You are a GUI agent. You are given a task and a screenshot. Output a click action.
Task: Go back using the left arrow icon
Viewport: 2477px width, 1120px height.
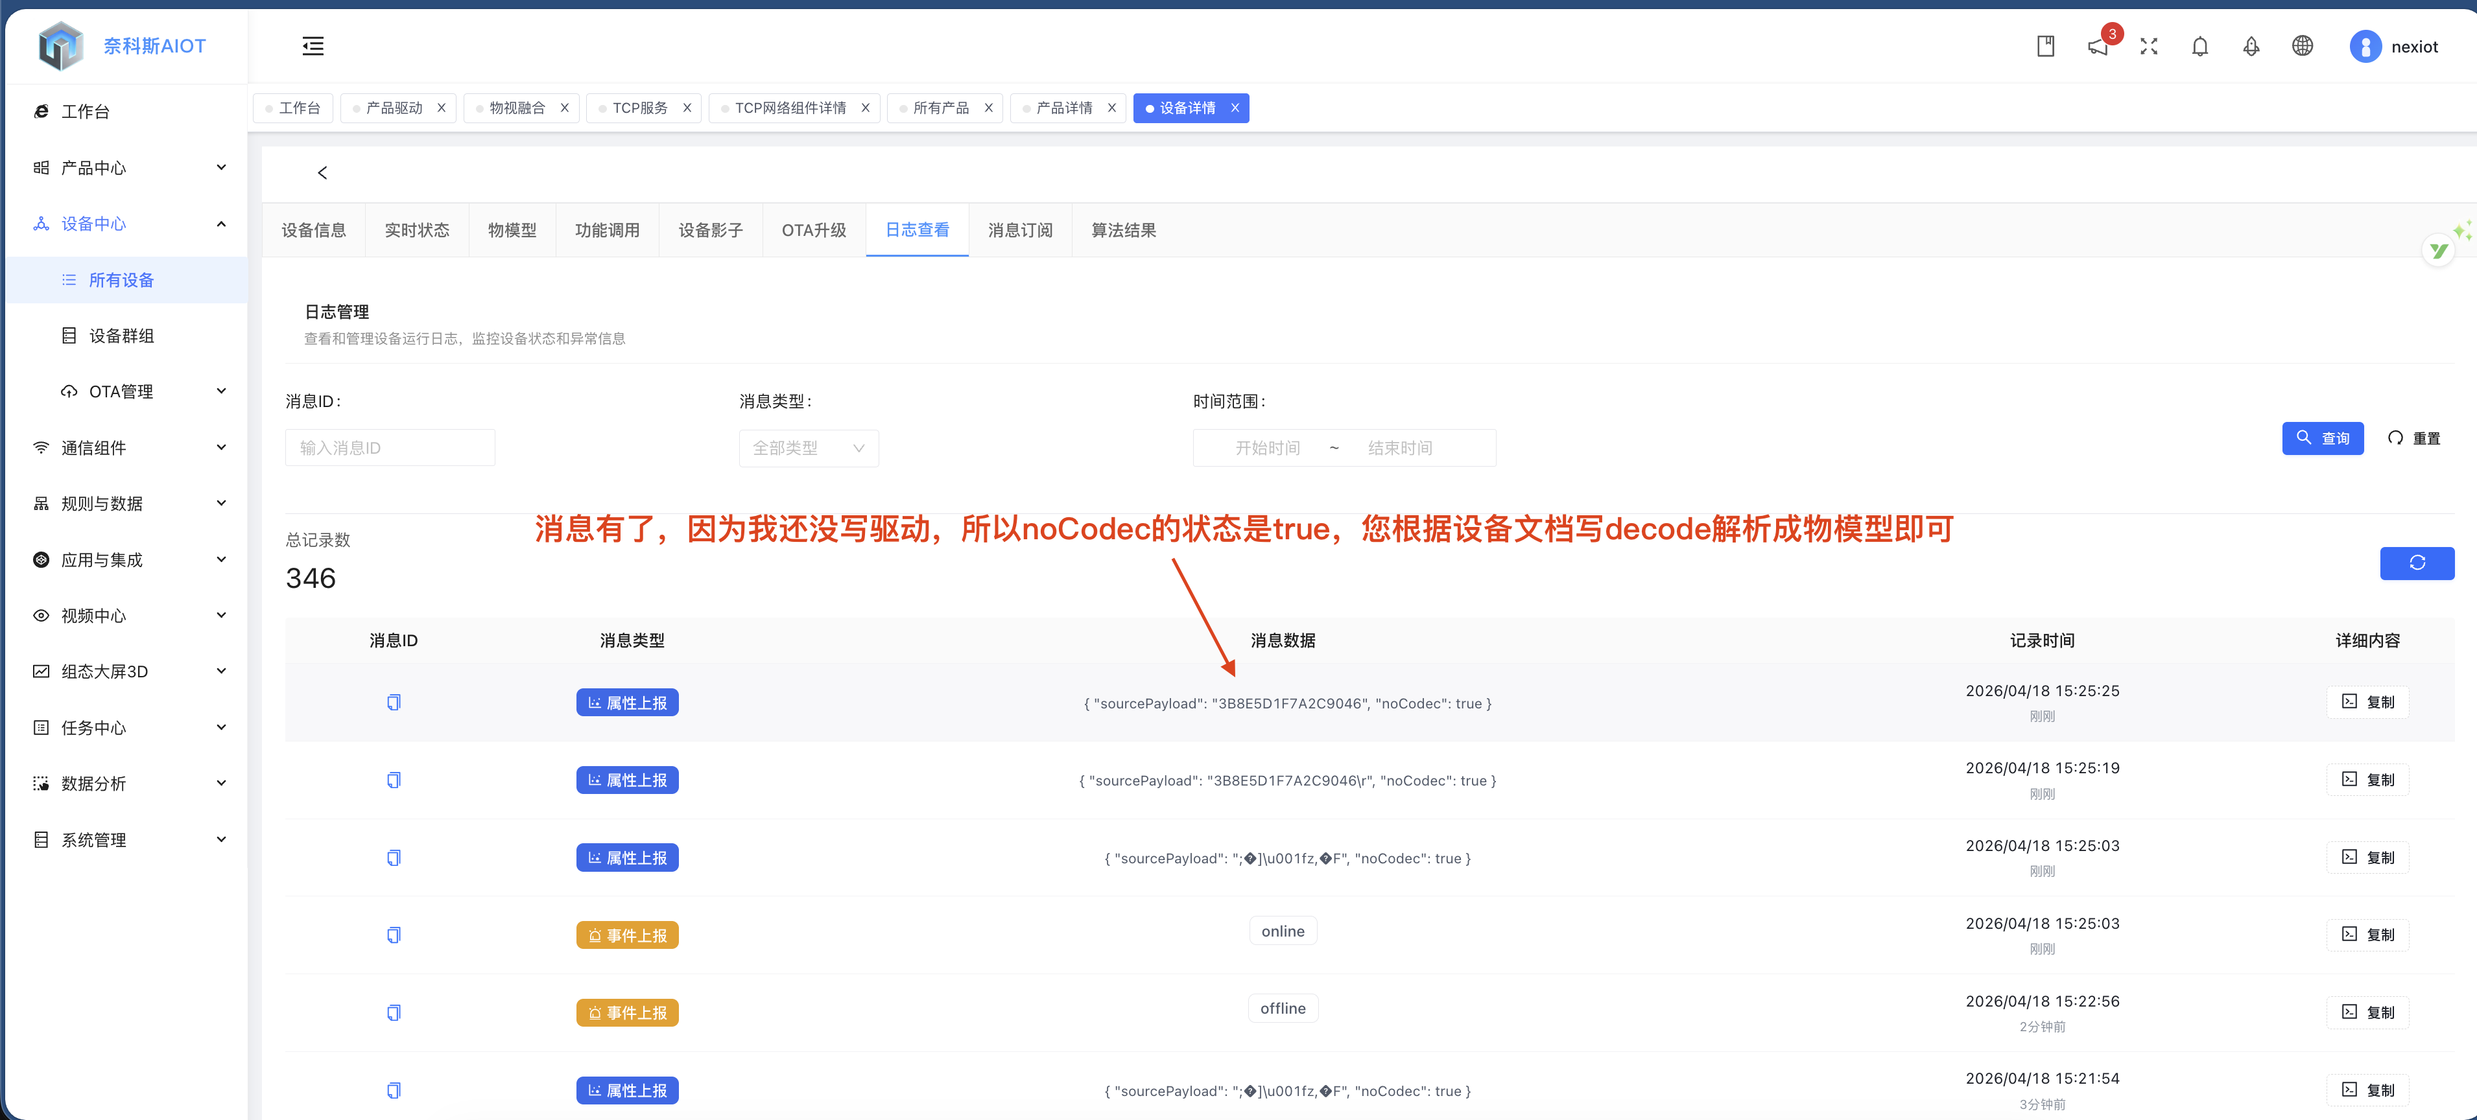pos(322,173)
